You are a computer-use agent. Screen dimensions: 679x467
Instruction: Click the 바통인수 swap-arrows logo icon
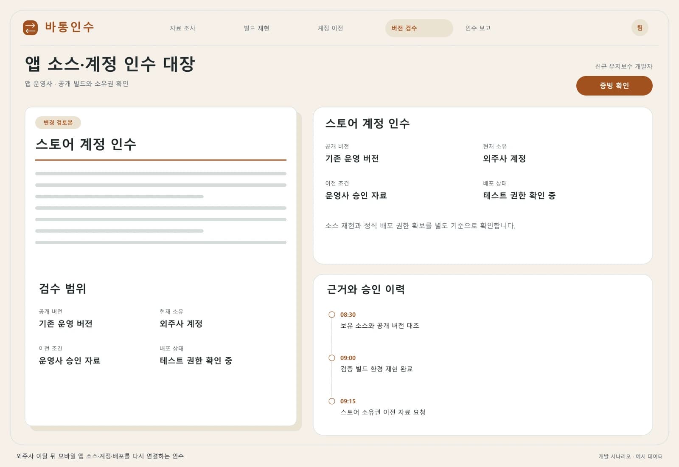coord(30,28)
